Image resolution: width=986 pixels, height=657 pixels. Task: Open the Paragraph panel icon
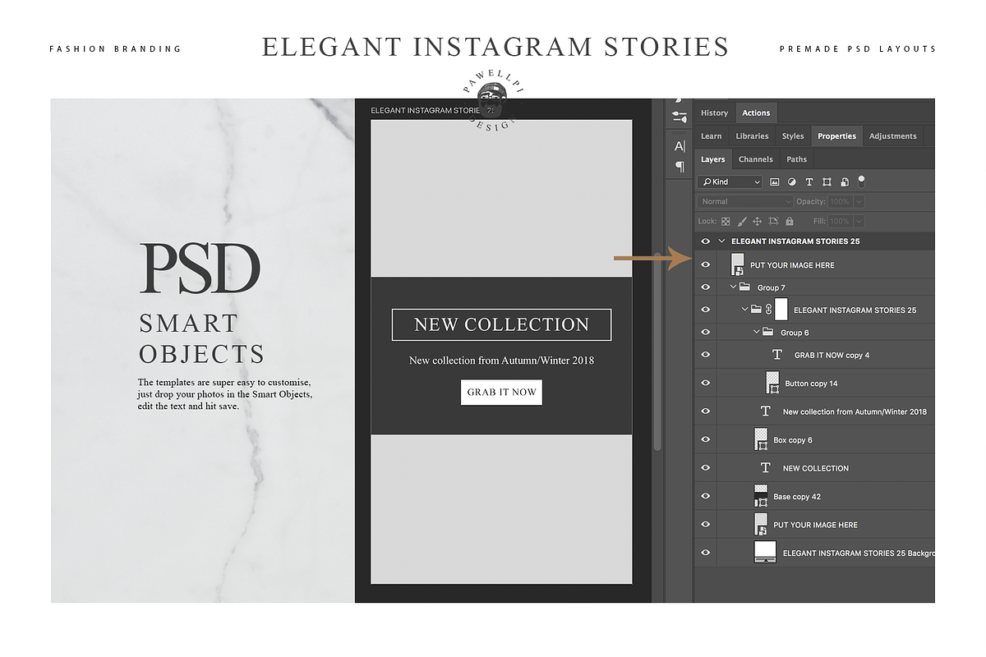680,167
